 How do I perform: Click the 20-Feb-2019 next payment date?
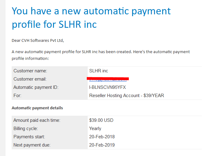[x=102, y=145]
